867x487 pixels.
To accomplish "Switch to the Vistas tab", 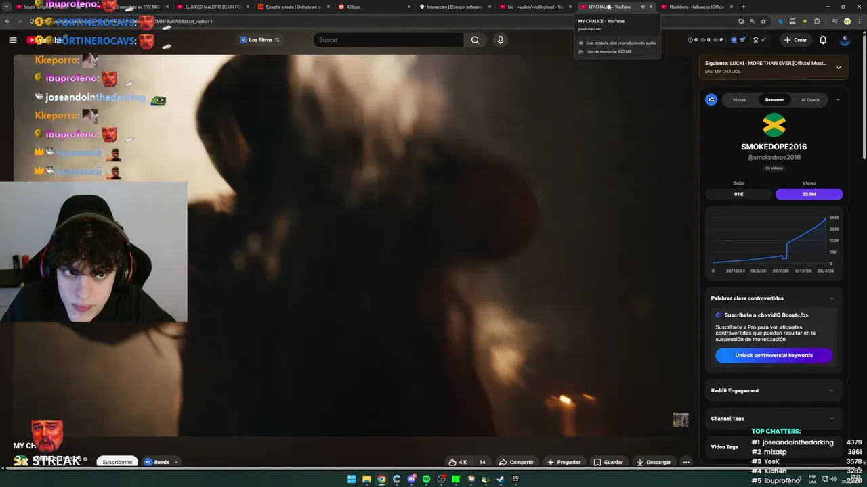I will 739,99.
